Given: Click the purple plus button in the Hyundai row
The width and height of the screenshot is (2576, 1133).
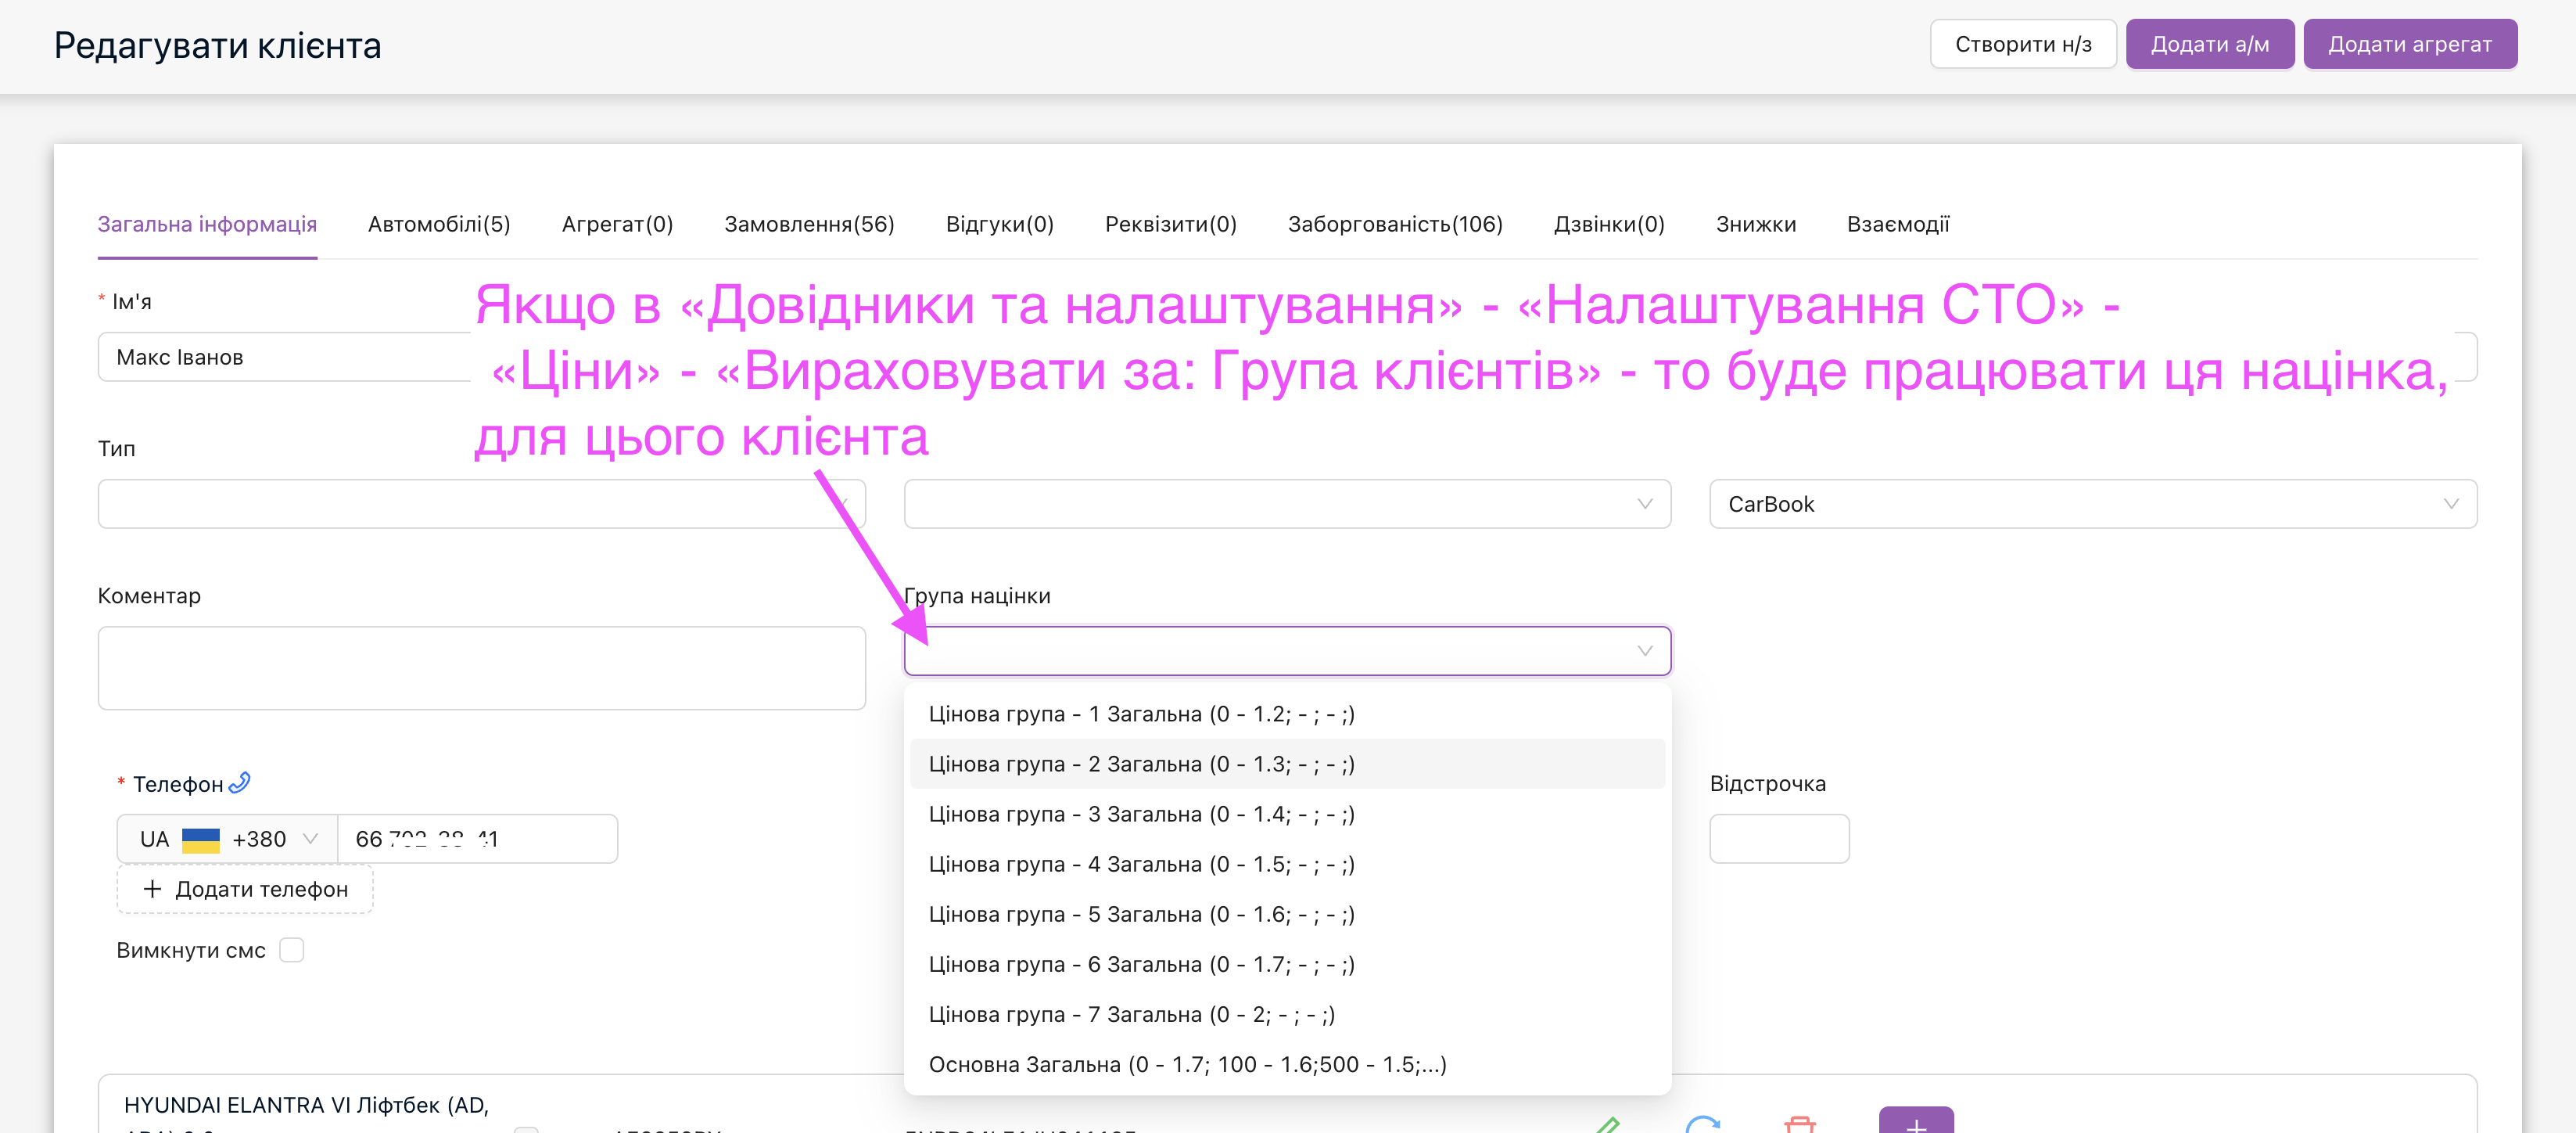Looking at the screenshot, I should coord(1915,1121).
